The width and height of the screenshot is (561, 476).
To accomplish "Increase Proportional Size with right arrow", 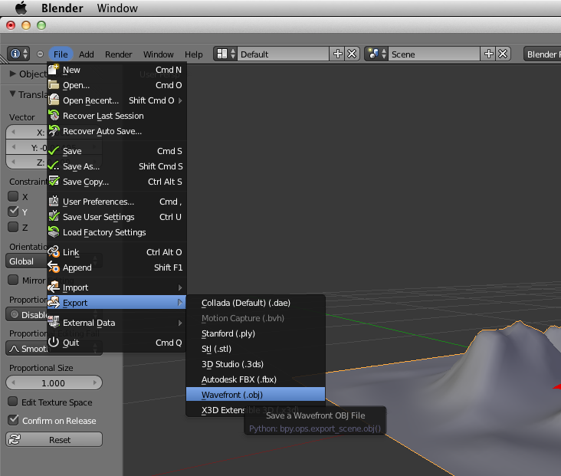I will (95, 383).
